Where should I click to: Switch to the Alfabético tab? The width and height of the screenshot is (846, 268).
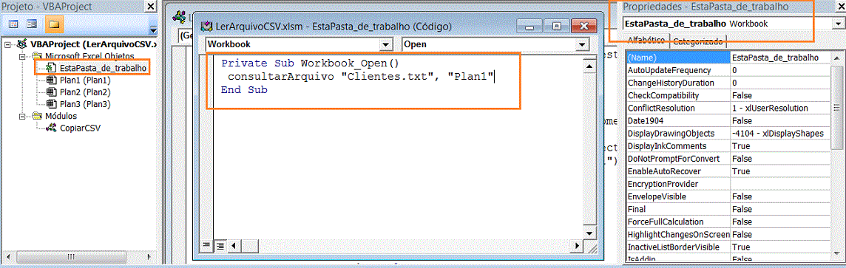click(x=646, y=40)
